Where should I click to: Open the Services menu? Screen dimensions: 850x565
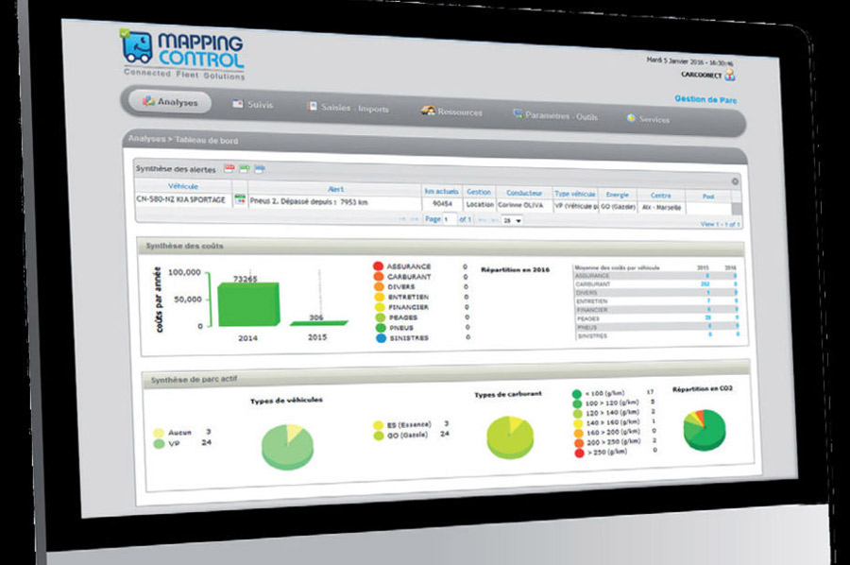(648, 119)
